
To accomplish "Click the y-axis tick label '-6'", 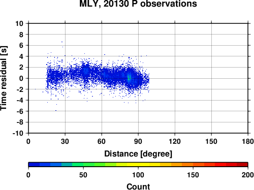I will pos(20,111).
